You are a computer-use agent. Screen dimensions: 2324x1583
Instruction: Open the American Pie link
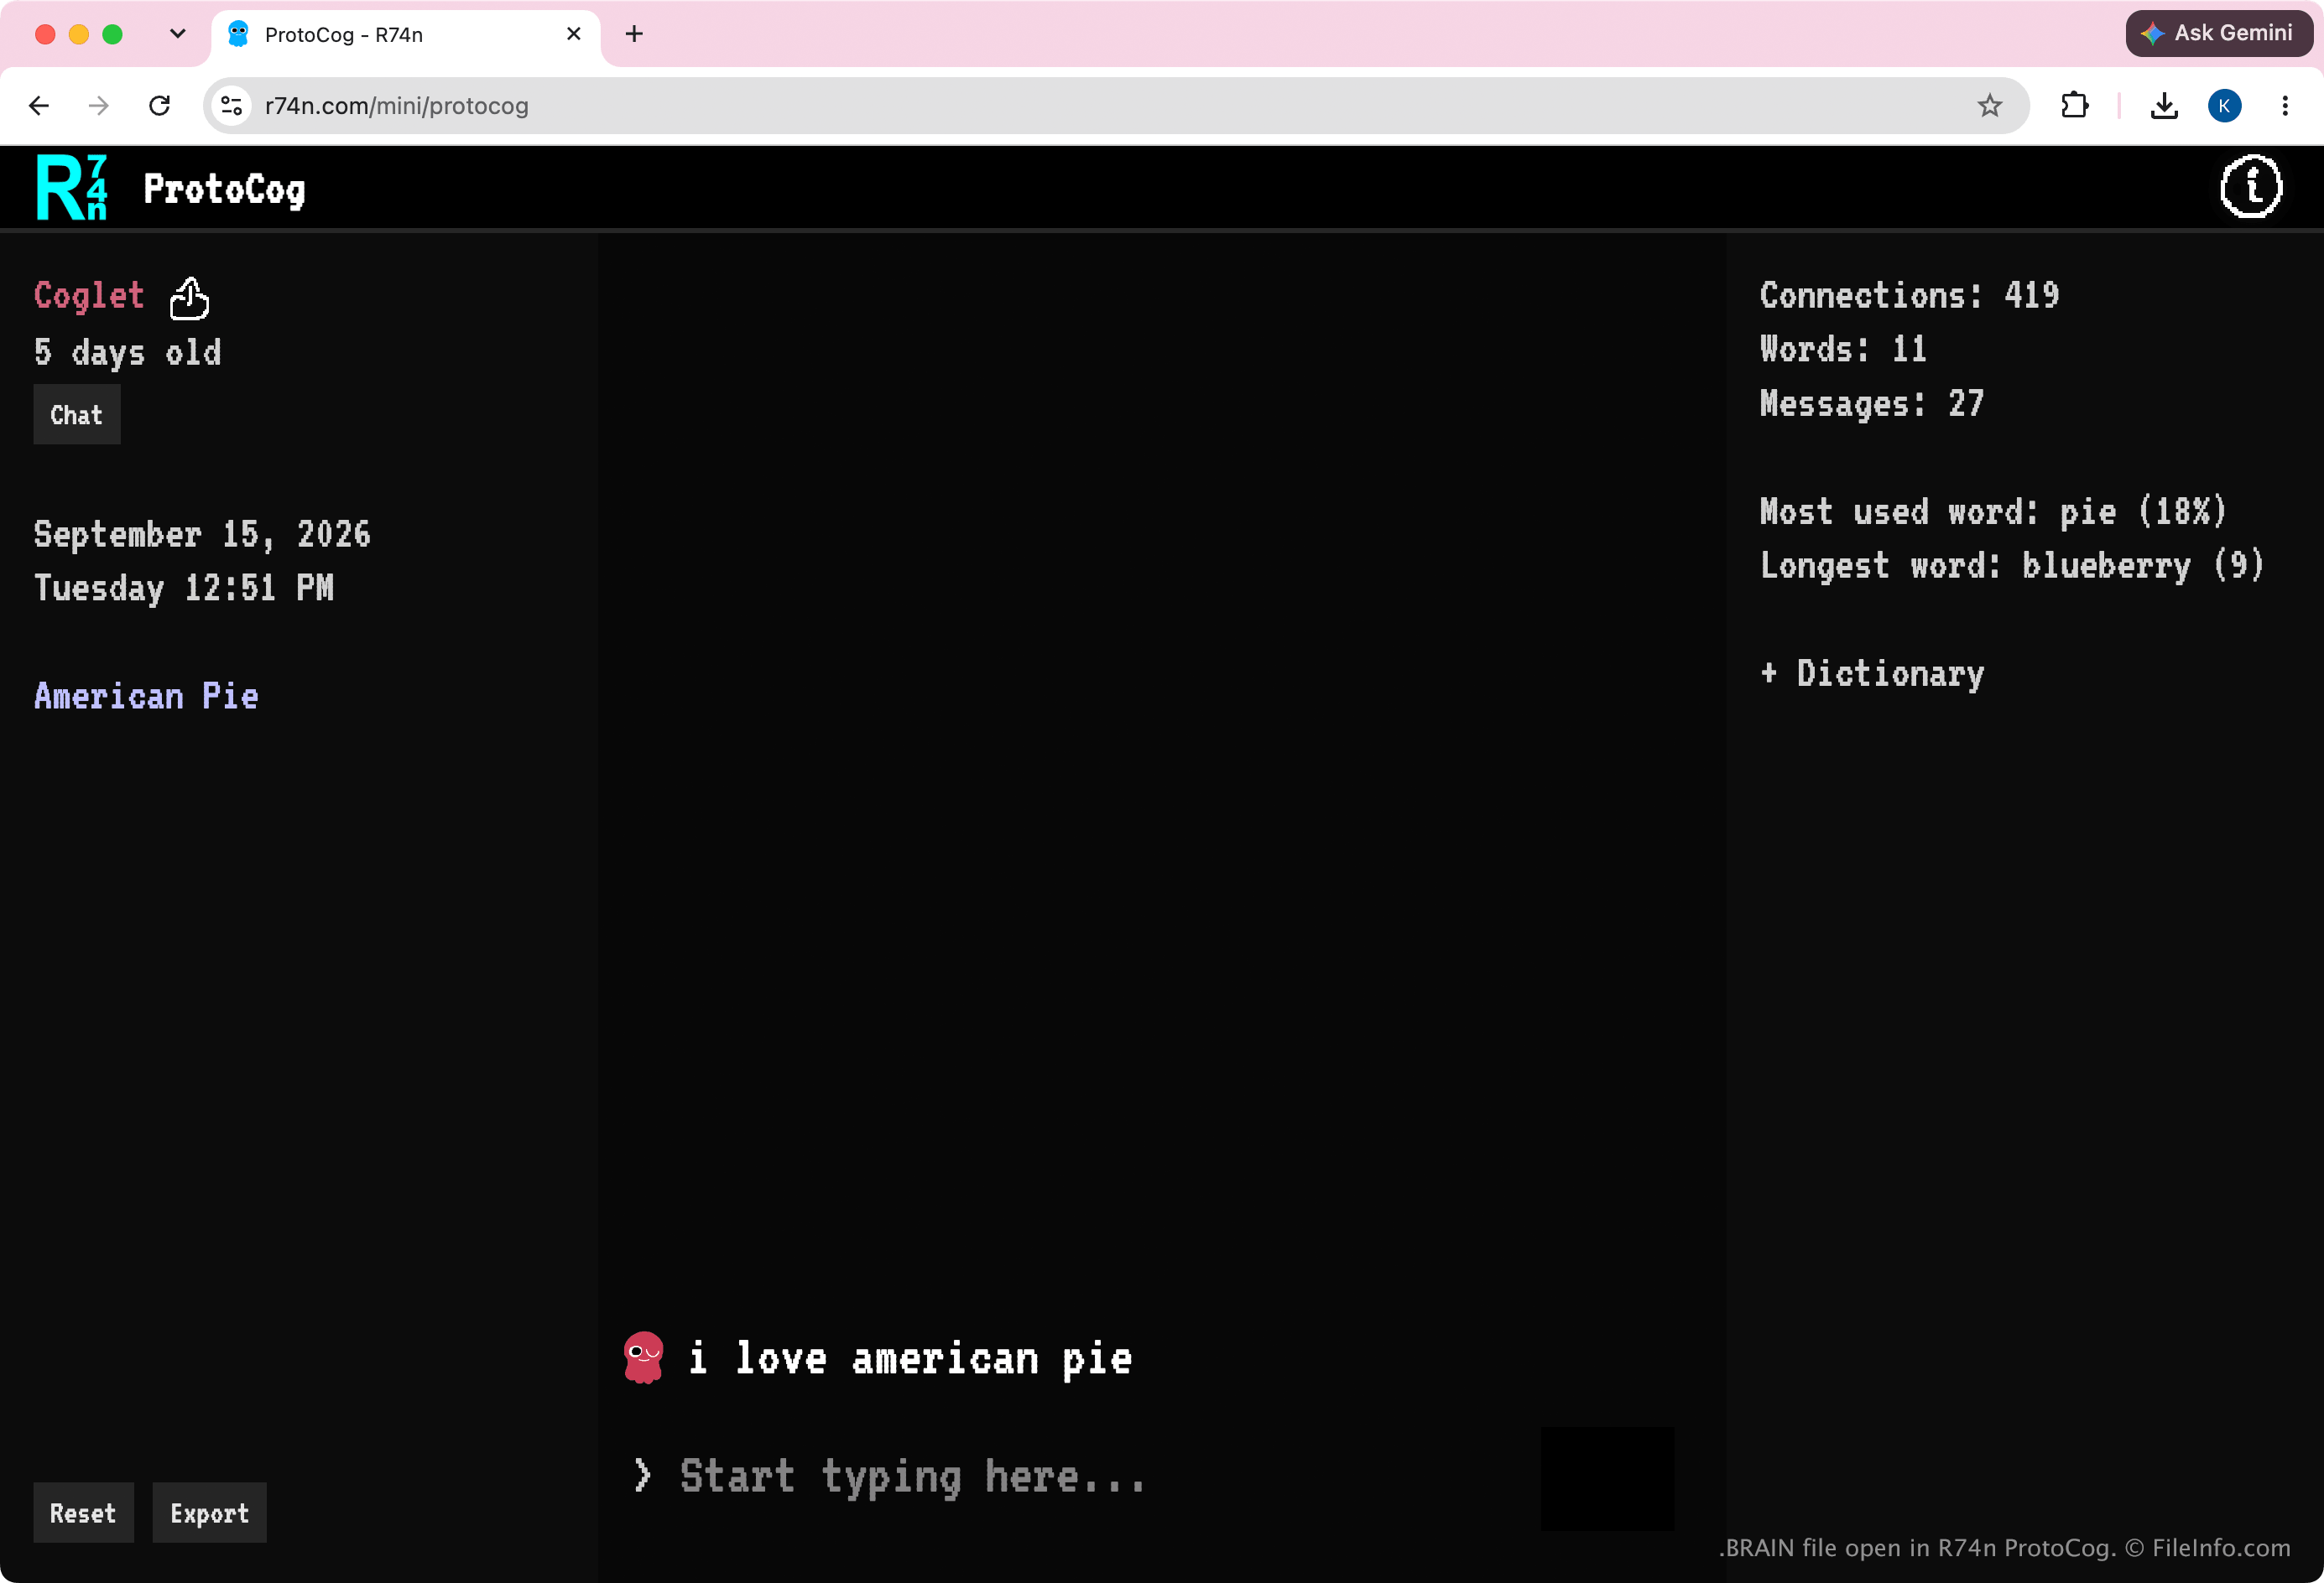[x=146, y=697]
